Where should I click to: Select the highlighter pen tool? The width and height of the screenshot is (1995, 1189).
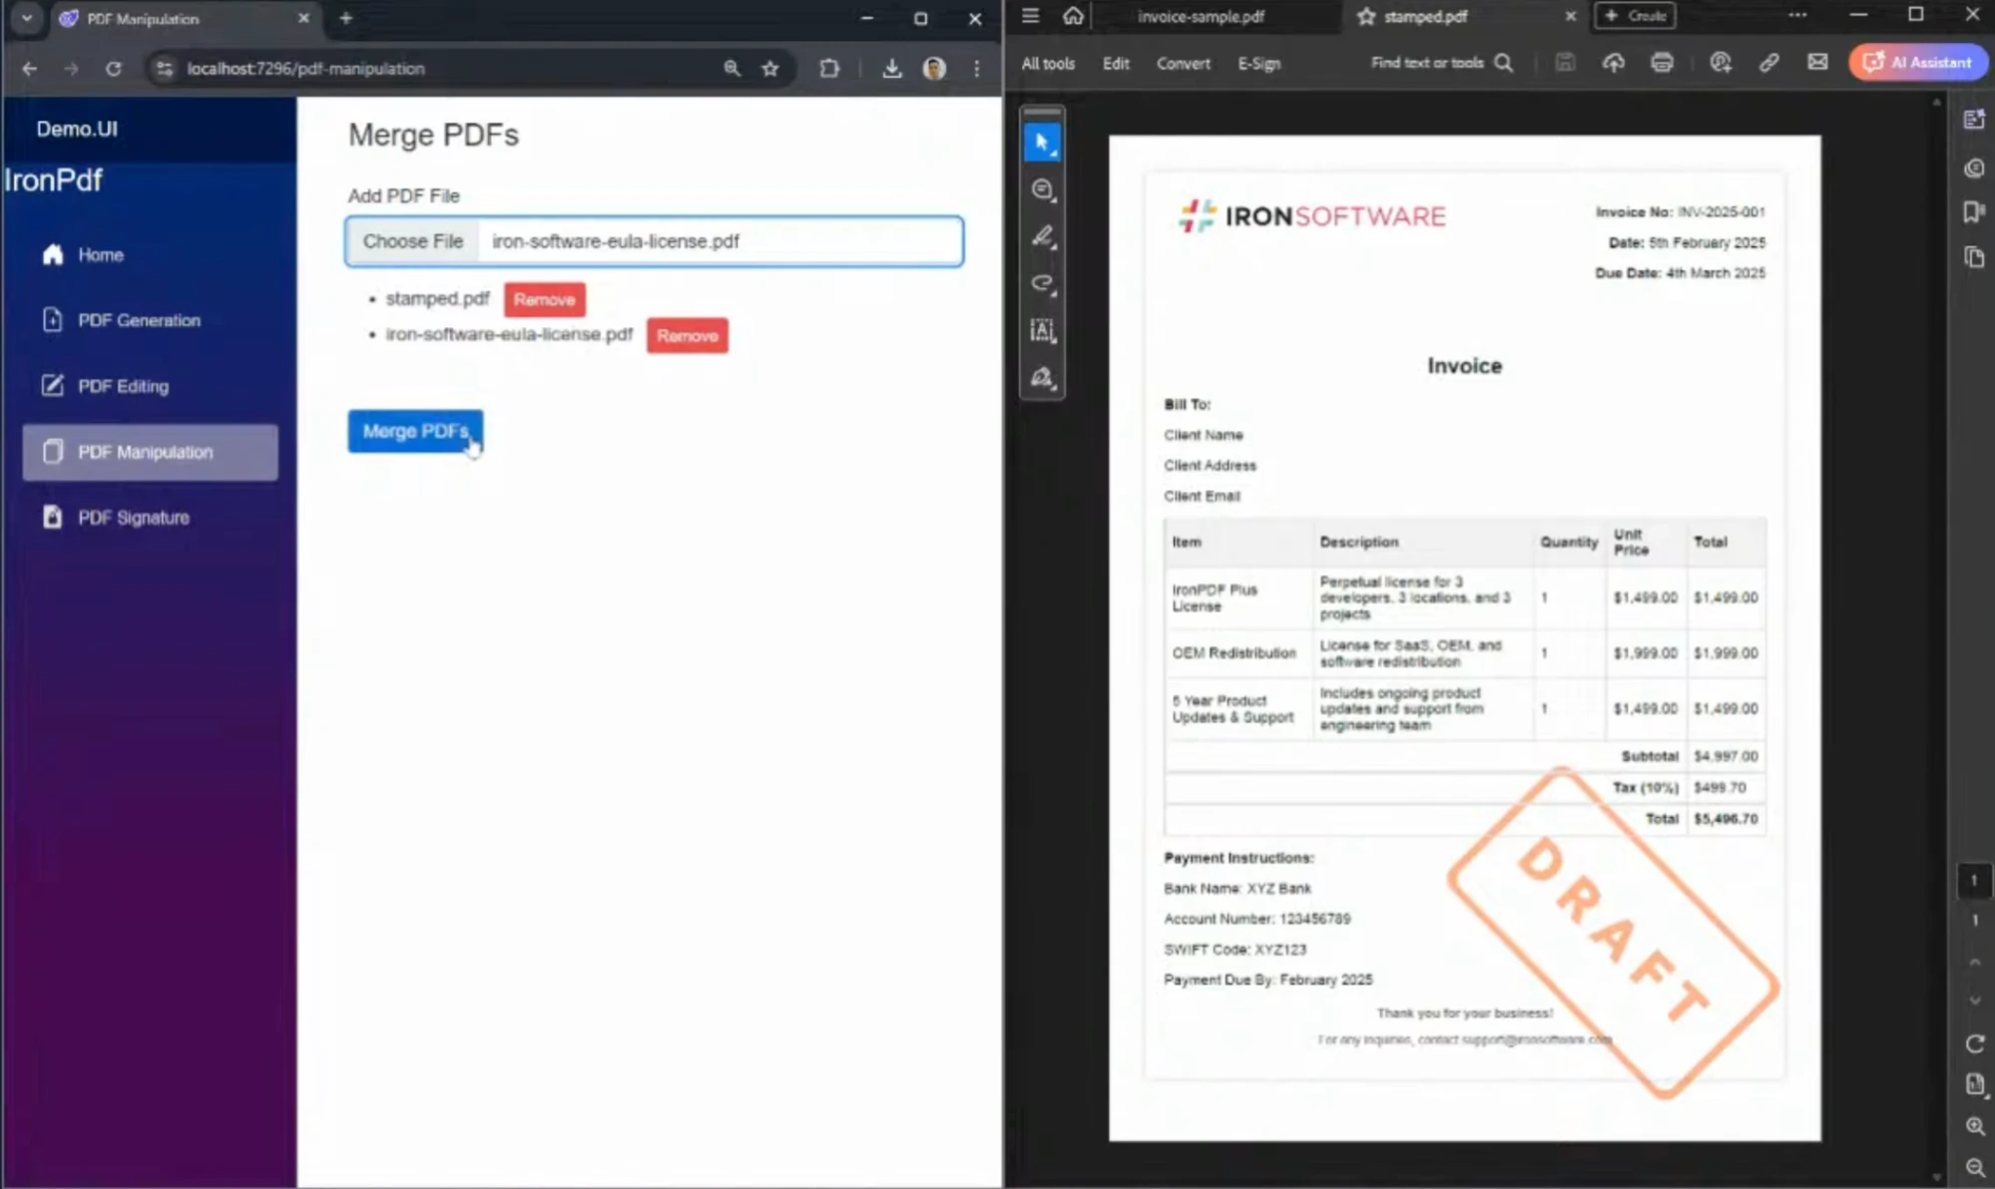1042,236
